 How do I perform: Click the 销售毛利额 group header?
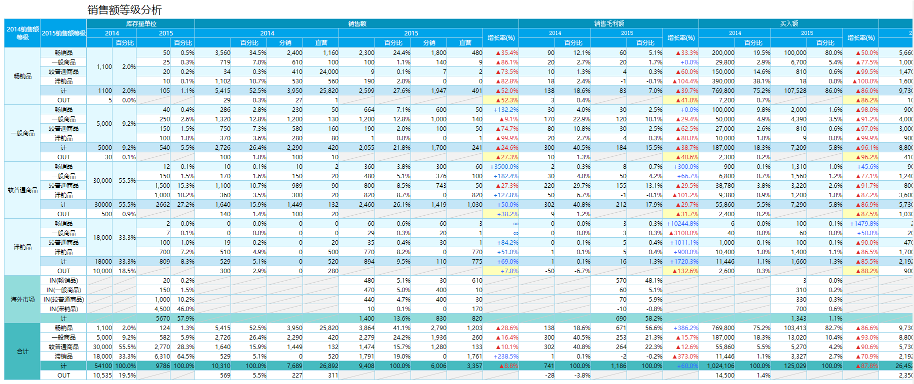click(608, 23)
